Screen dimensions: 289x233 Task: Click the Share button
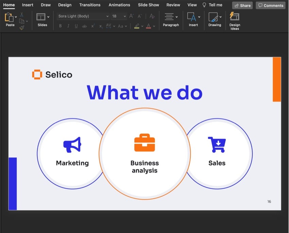click(242, 5)
